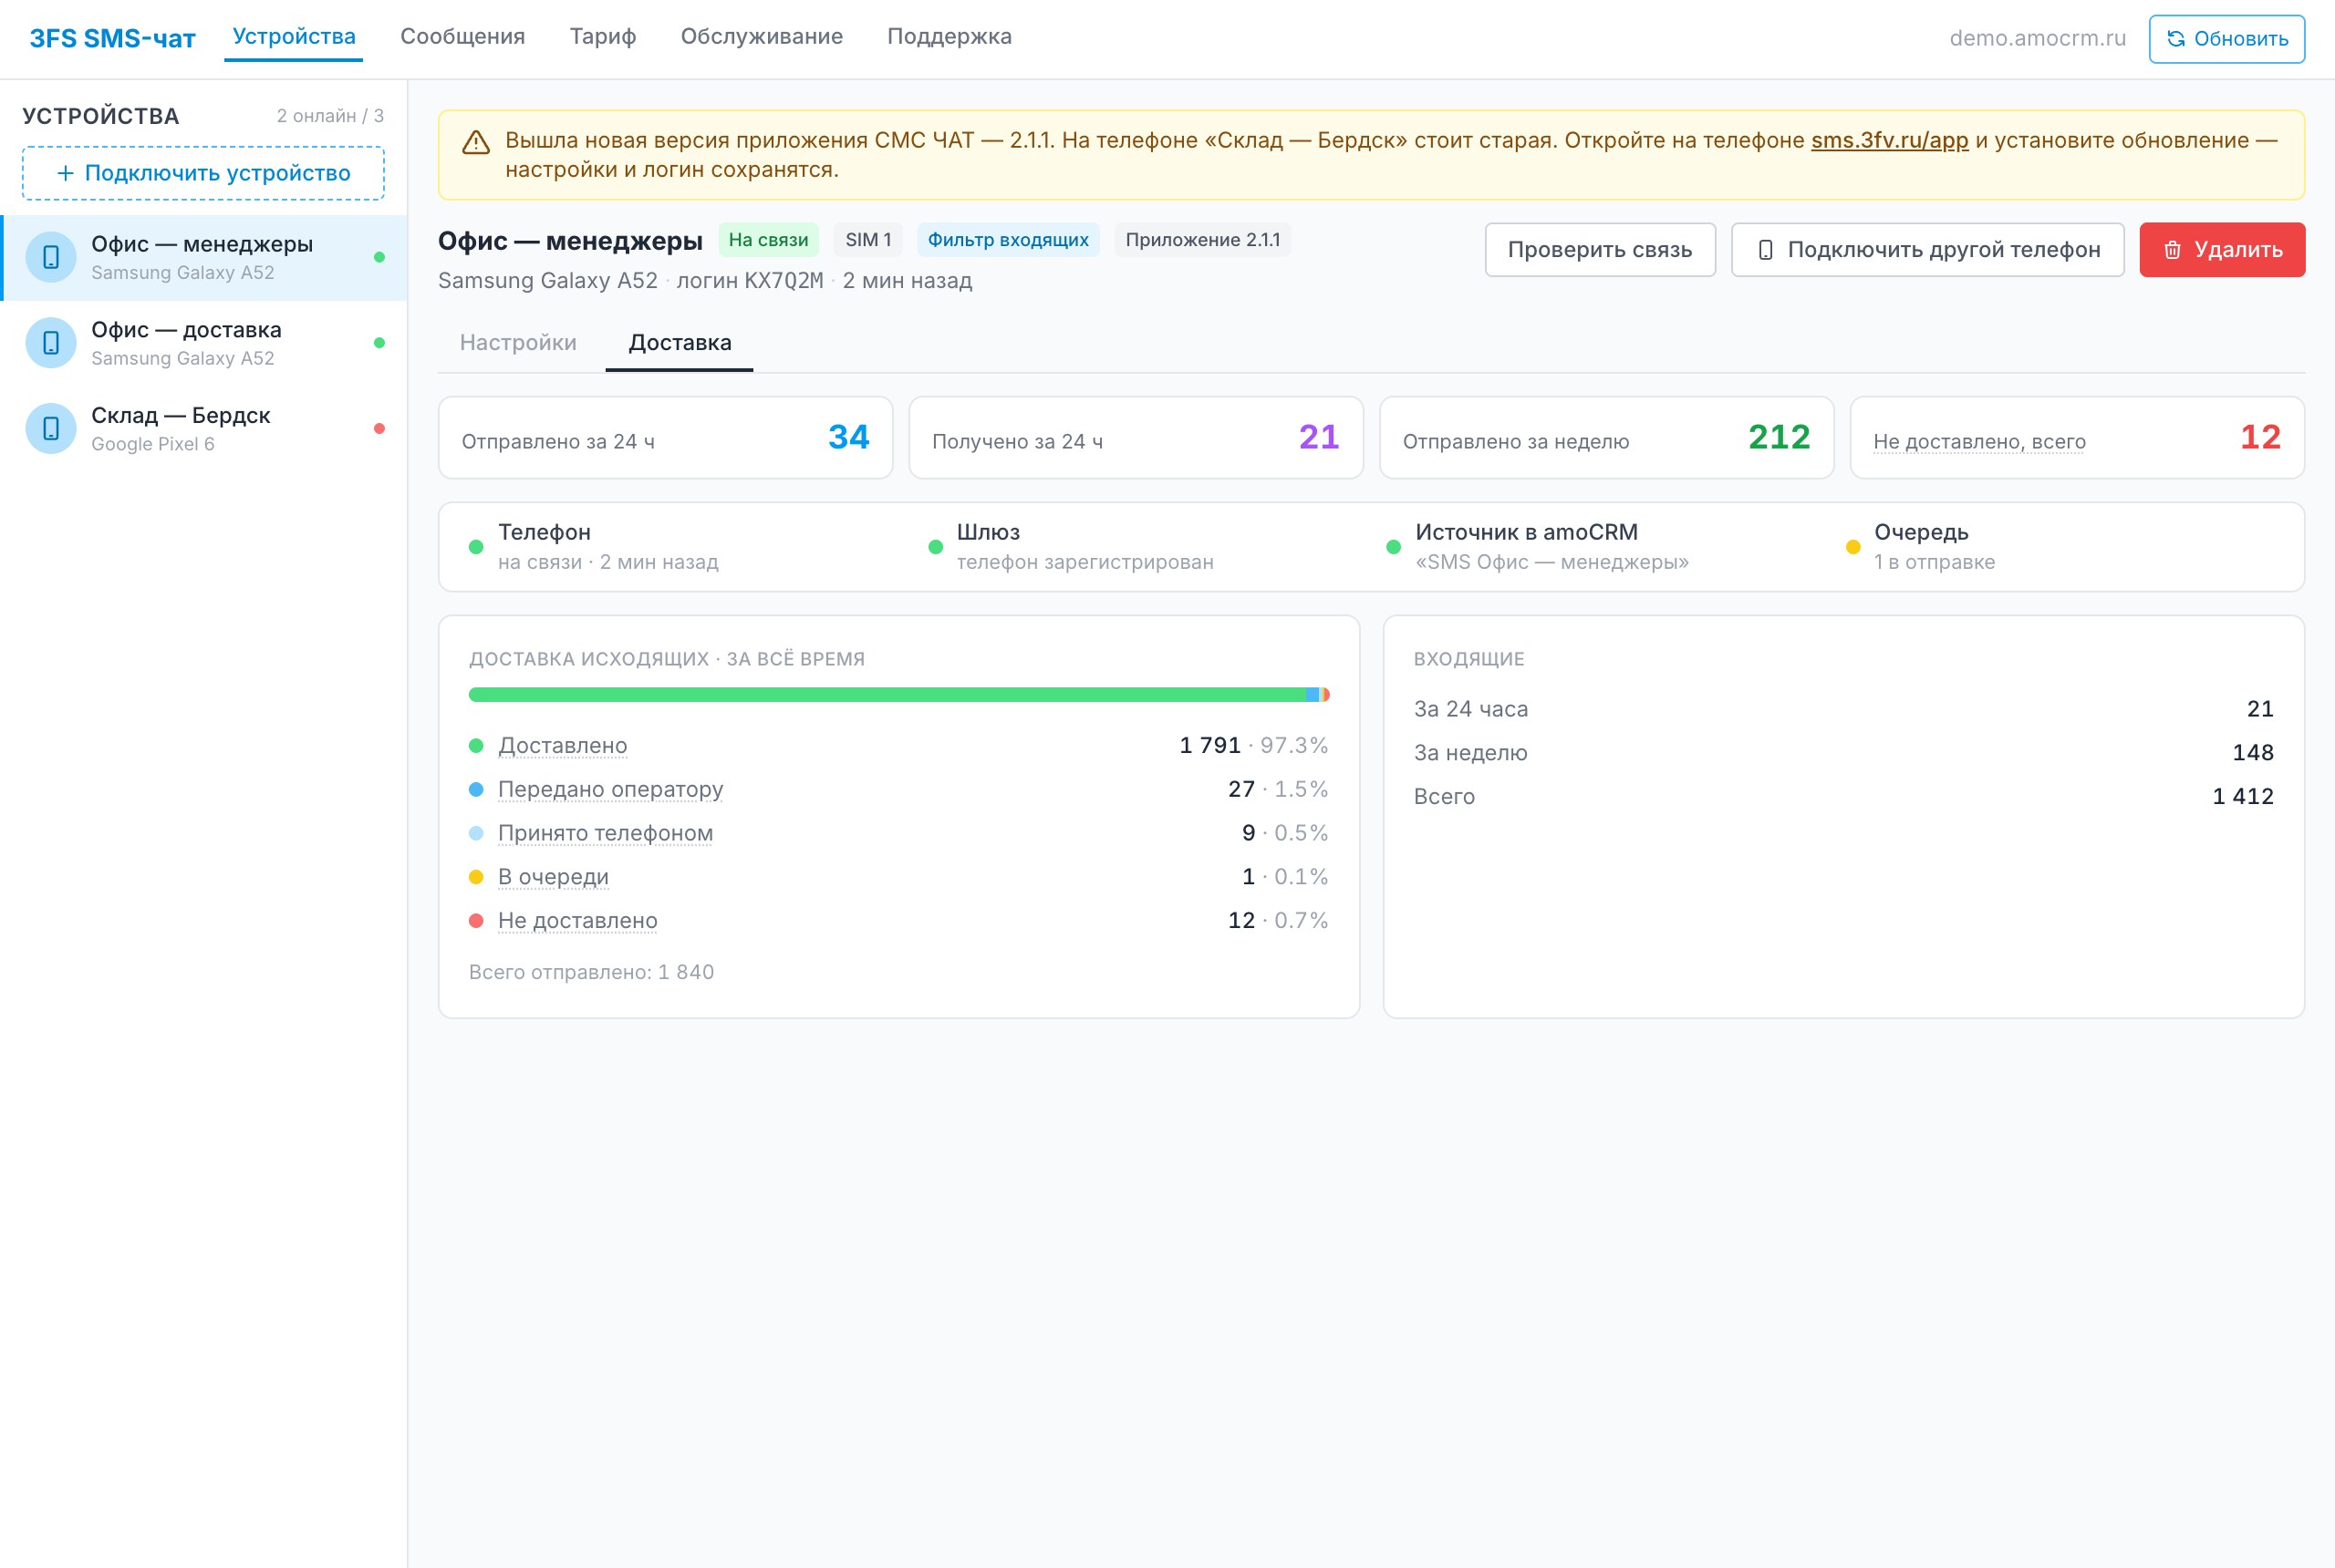Click the Не доставлено, всего label
Screen dimensions: 2335x1568
[1979, 442]
